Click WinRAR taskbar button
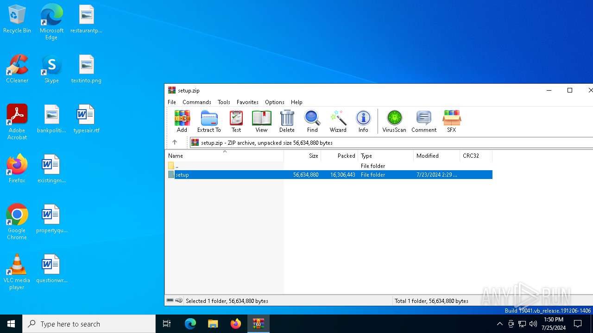 258,324
